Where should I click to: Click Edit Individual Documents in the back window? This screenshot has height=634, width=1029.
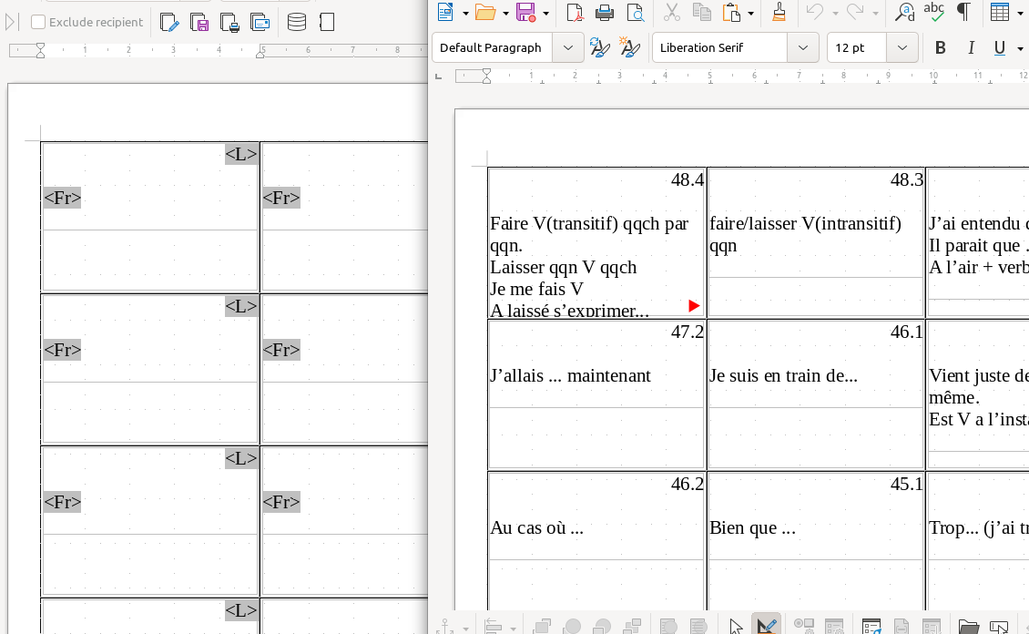coord(169,22)
